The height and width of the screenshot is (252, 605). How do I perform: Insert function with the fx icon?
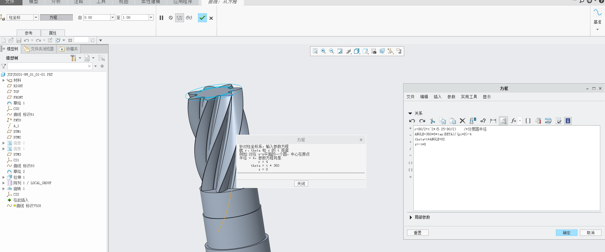click(513, 121)
